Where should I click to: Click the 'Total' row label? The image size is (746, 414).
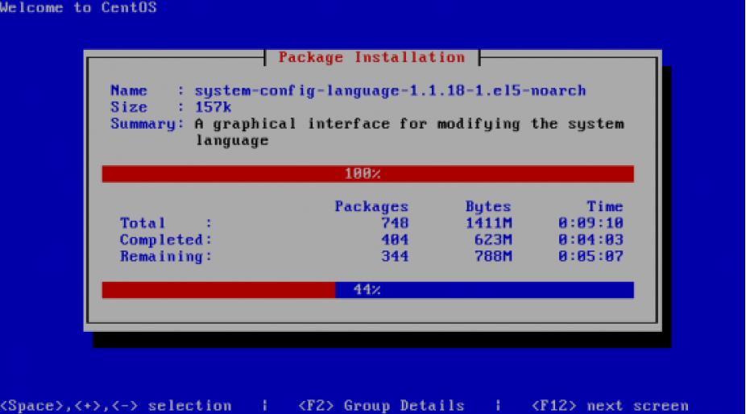(143, 222)
